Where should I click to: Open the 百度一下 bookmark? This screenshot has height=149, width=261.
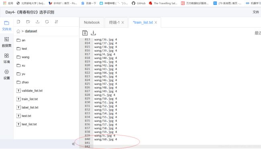89,3
